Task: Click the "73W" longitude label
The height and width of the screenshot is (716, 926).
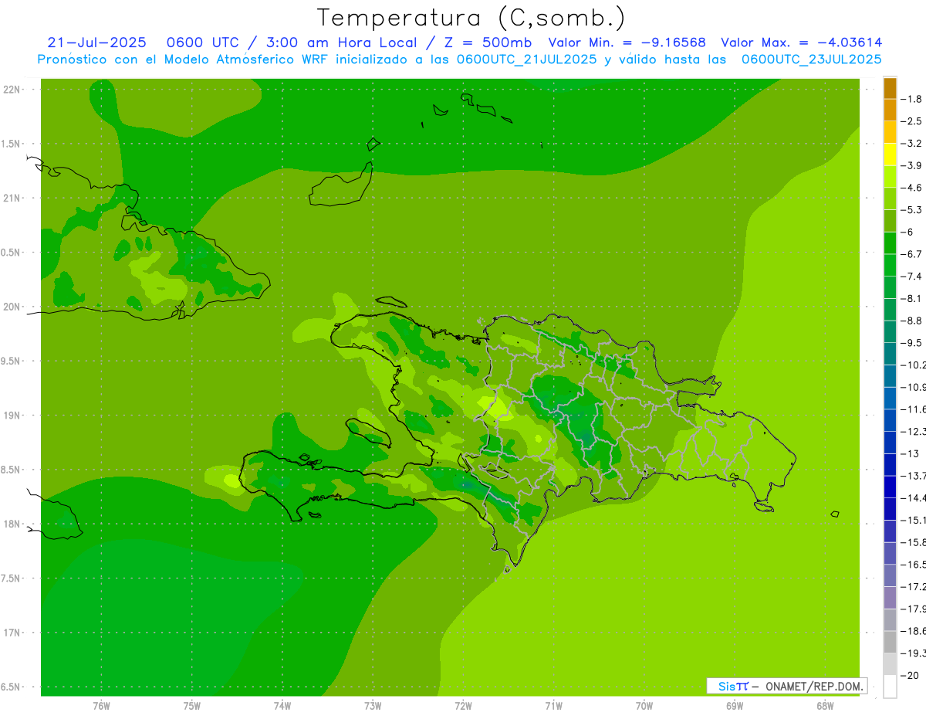Action: [373, 706]
